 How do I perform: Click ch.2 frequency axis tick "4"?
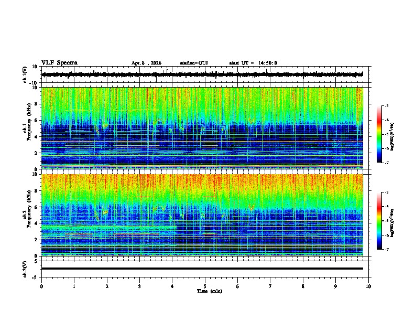(36, 223)
